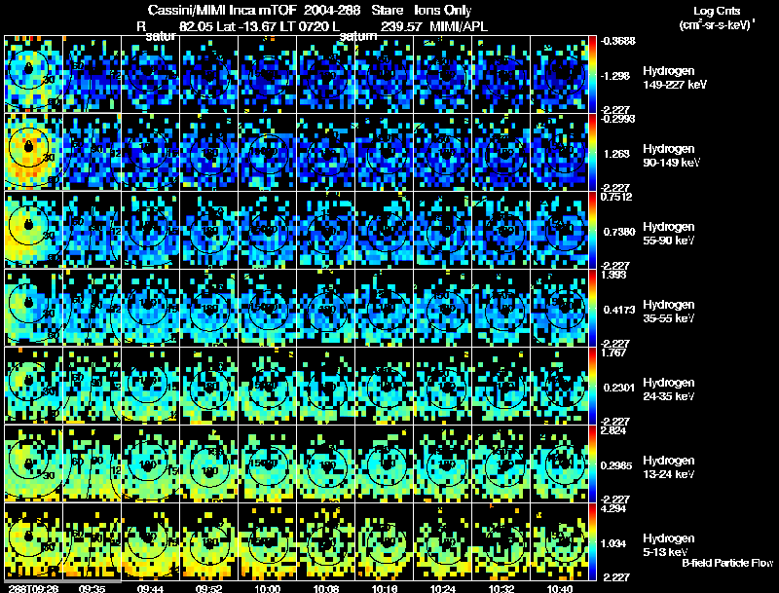Screen dimensions: 779x593
Task: Click the color bar beside Hydrogen 5-13 keV
Action: coord(592,541)
